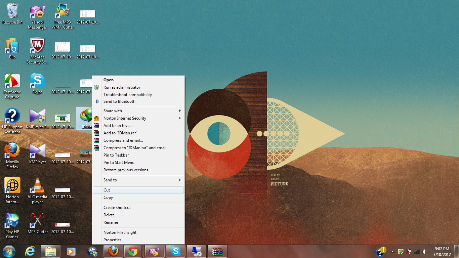Select the 2012-07-10 file right of McAfee

pos(62,50)
